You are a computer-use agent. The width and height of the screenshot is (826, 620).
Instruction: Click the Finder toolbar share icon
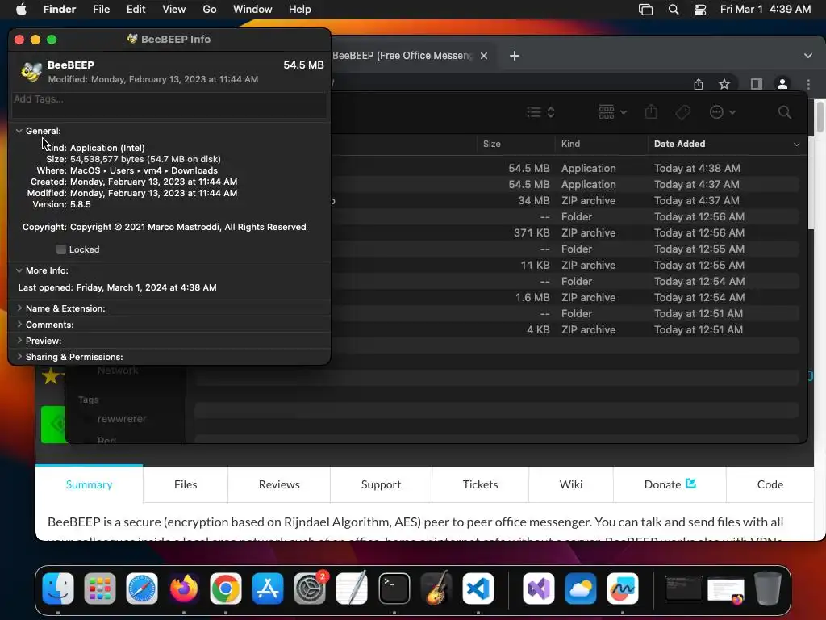pyautogui.click(x=651, y=111)
